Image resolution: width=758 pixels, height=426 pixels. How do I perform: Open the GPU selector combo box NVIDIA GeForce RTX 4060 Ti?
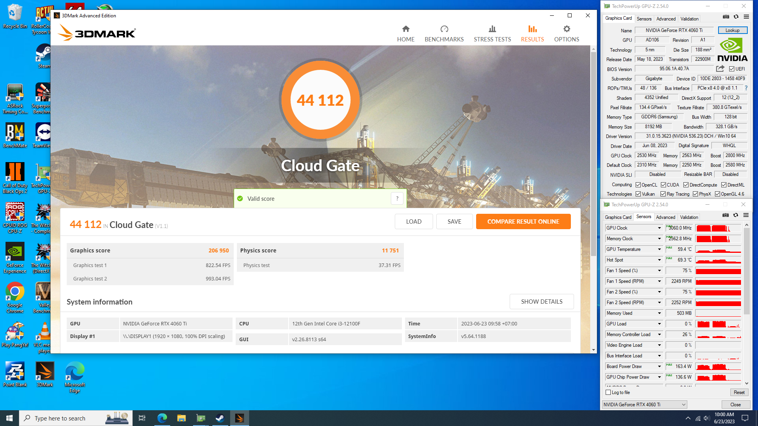click(644, 405)
